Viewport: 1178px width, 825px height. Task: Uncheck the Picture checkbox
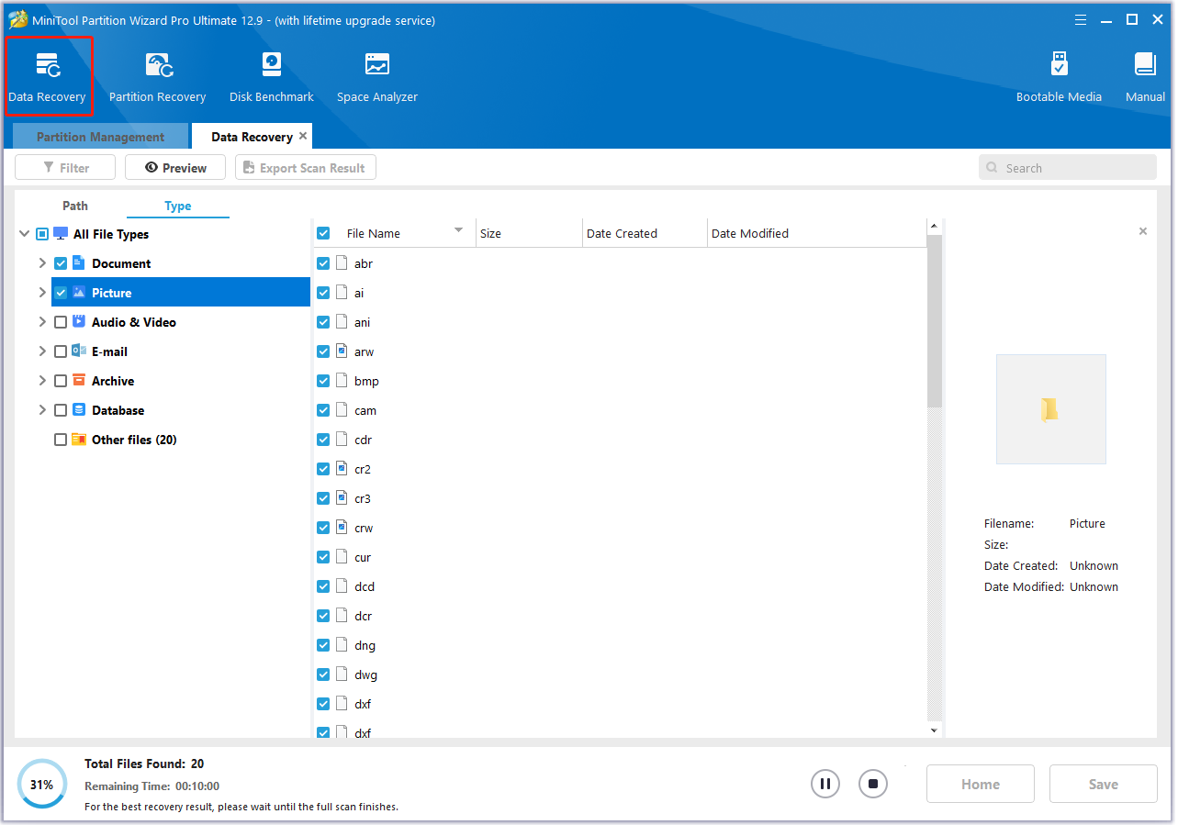(x=61, y=293)
